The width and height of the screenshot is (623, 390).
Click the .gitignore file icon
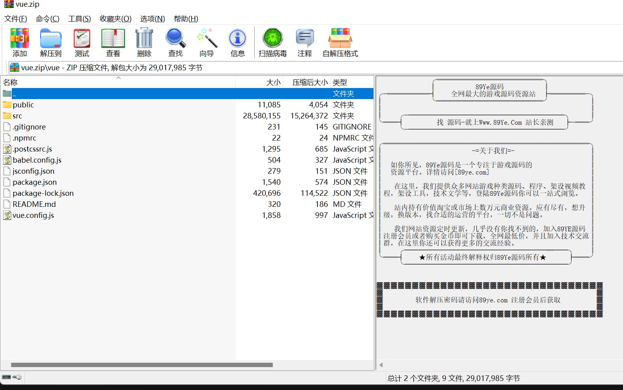tap(7, 127)
